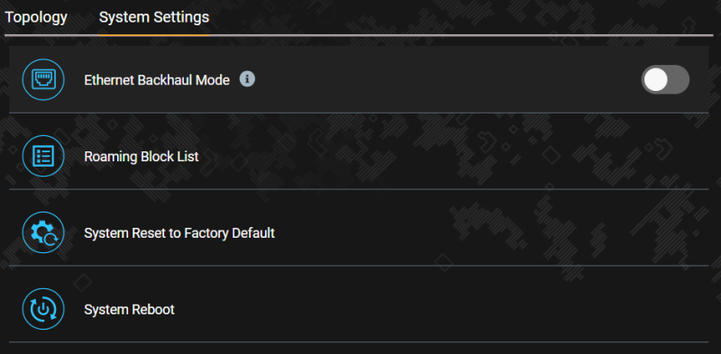Open System Reset to Factory Default
The height and width of the screenshot is (354, 721).
pos(359,232)
